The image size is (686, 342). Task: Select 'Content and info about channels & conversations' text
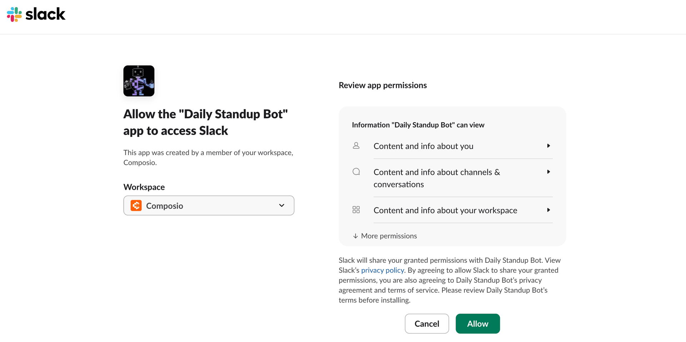(437, 178)
